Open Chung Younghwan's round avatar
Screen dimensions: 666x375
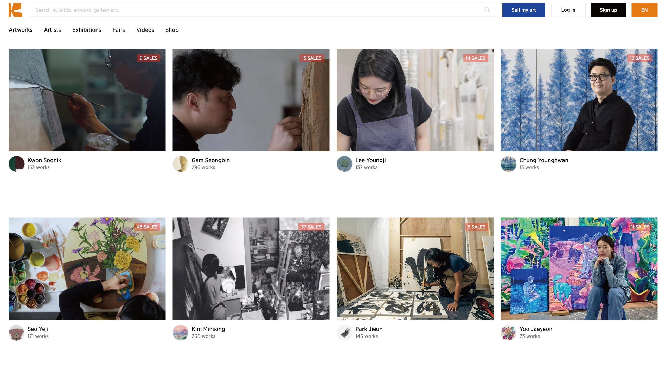coord(508,164)
